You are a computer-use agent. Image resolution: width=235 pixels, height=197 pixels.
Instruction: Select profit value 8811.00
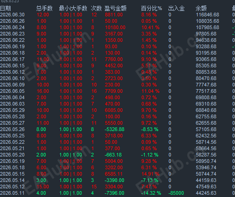tap(114, 15)
